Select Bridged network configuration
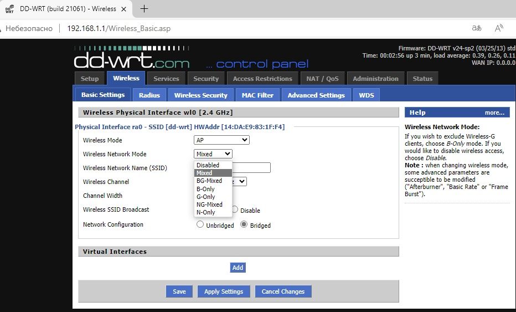 click(244, 224)
